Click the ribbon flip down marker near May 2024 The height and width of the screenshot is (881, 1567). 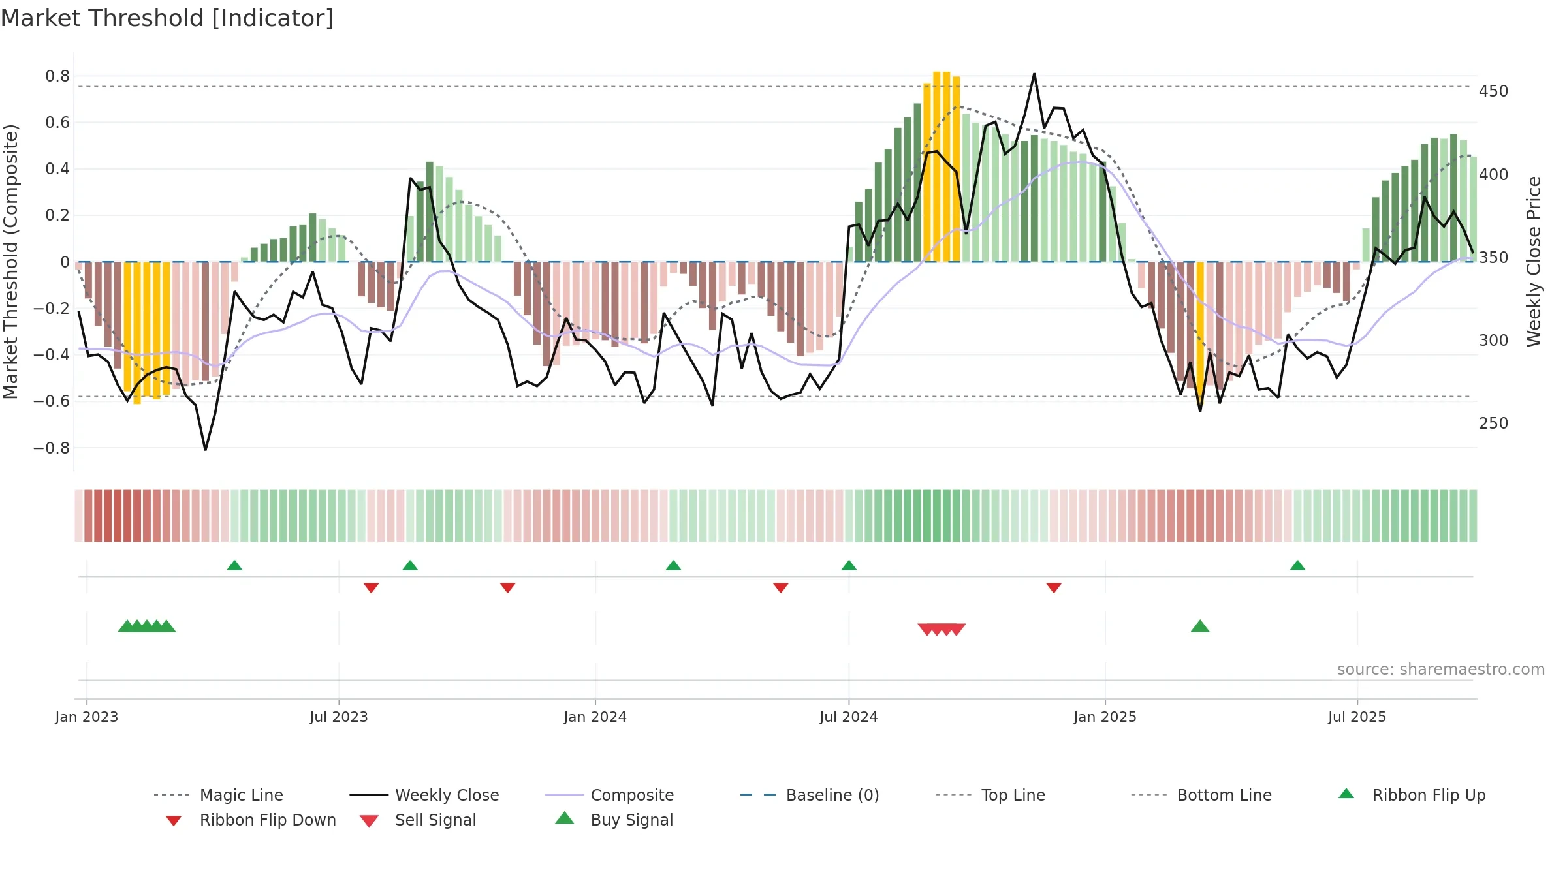click(x=781, y=588)
